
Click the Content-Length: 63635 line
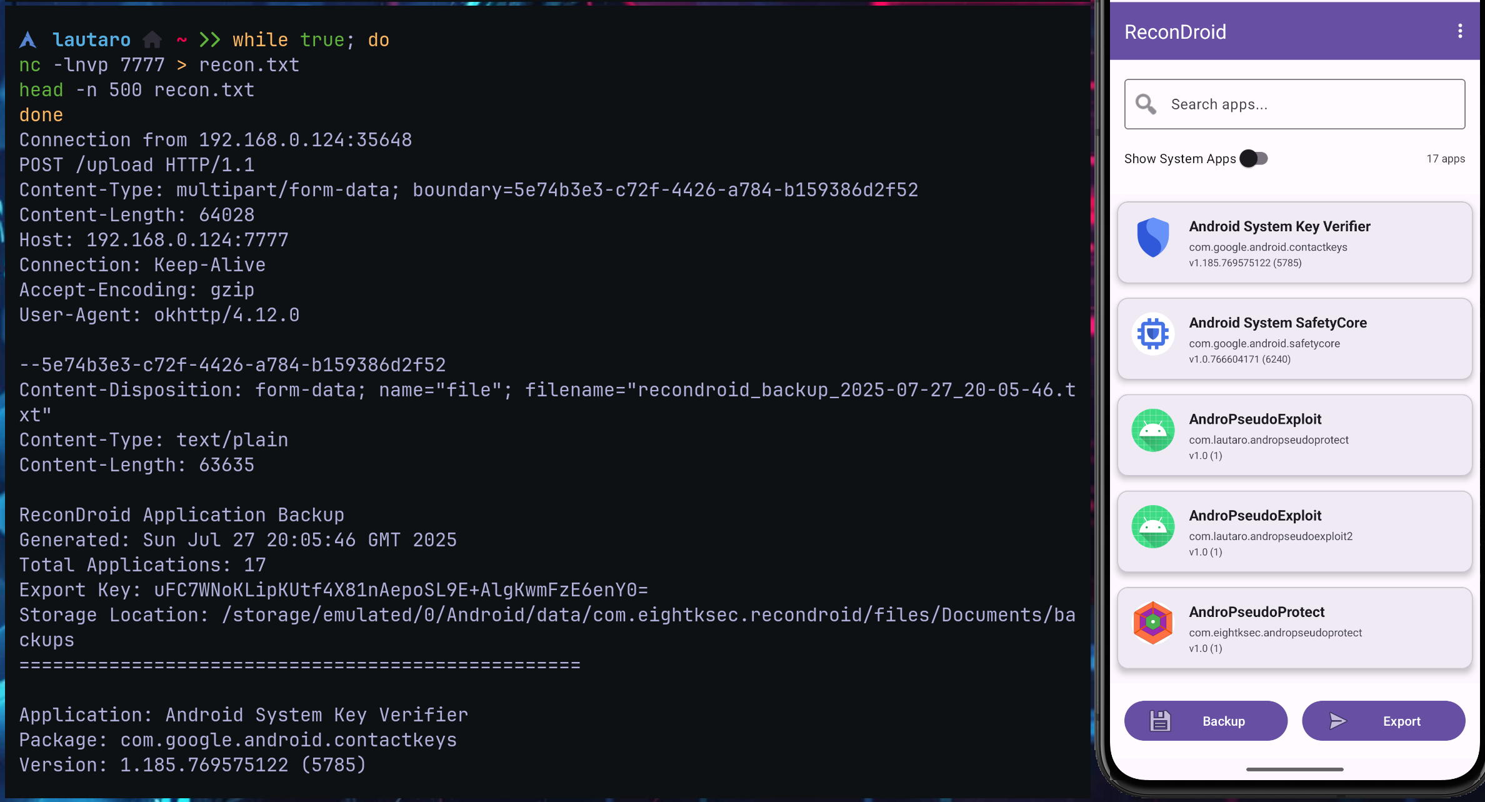pos(137,465)
